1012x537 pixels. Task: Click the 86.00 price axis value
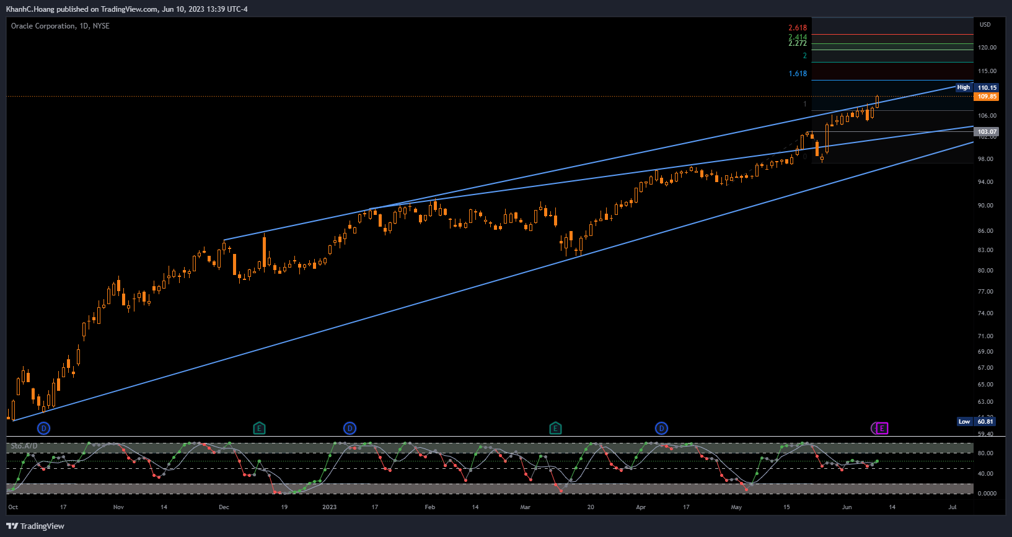(986, 231)
